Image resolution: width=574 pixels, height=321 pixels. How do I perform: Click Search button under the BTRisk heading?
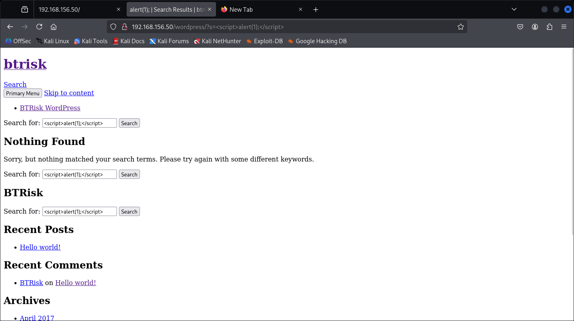129,212
